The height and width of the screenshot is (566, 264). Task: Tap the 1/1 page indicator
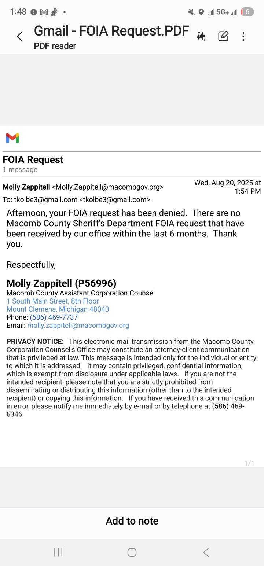(249, 463)
